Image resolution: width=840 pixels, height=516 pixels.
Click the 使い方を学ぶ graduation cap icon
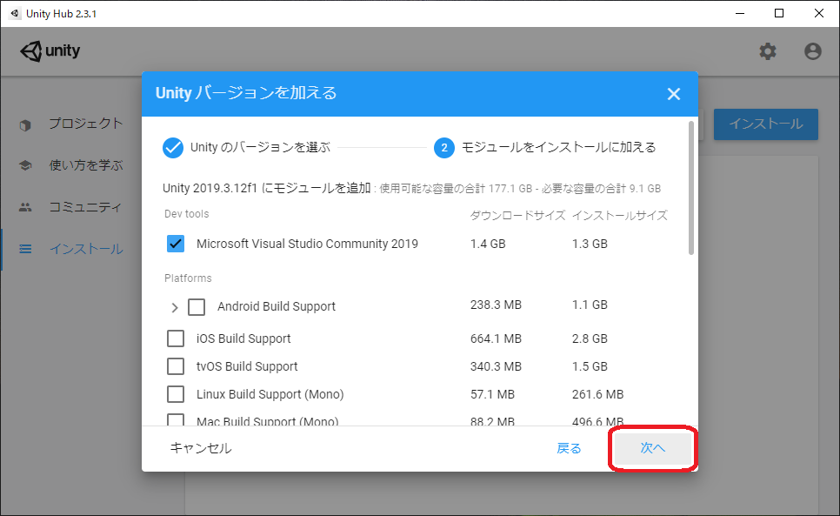point(25,165)
